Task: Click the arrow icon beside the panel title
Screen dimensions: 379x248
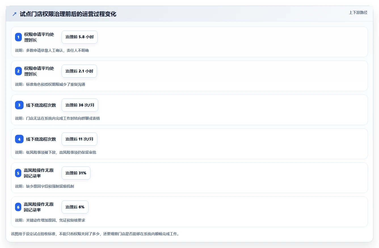Action: pyautogui.click(x=14, y=14)
